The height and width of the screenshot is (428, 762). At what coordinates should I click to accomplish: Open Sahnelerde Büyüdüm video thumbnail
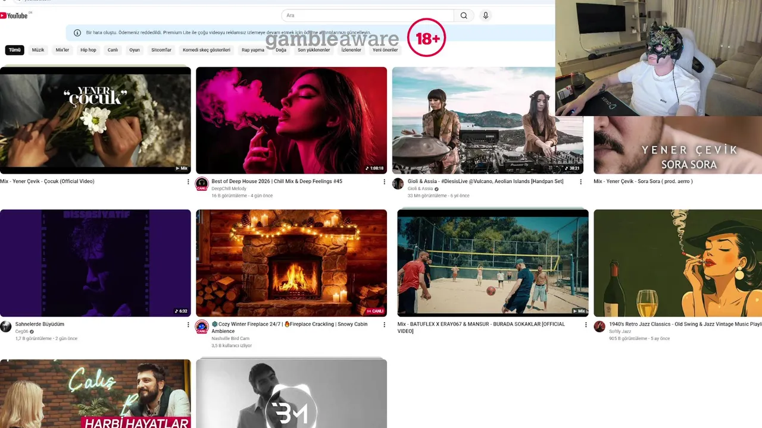pos(95,263)
